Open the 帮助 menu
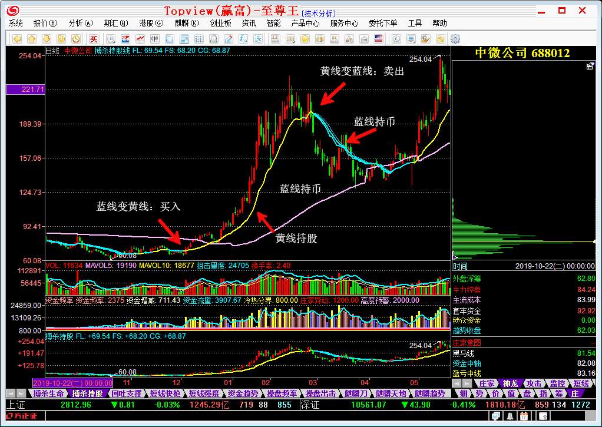This screenshot has height=427, width=602. click(439, 24)
